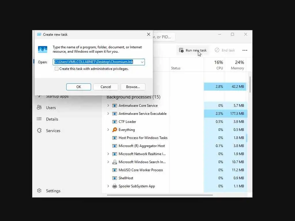295x221 pixels.
Task: Click MoUSO Core Worker Process icon
Action: click(x=115, y=170)
